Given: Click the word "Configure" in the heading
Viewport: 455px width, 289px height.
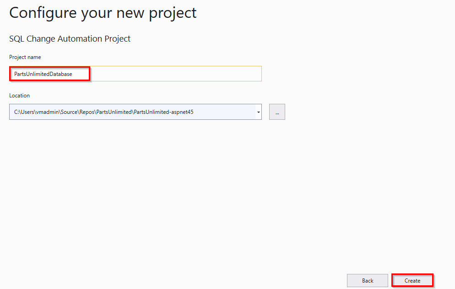Looking at the screenshot, I should (43, 13).
